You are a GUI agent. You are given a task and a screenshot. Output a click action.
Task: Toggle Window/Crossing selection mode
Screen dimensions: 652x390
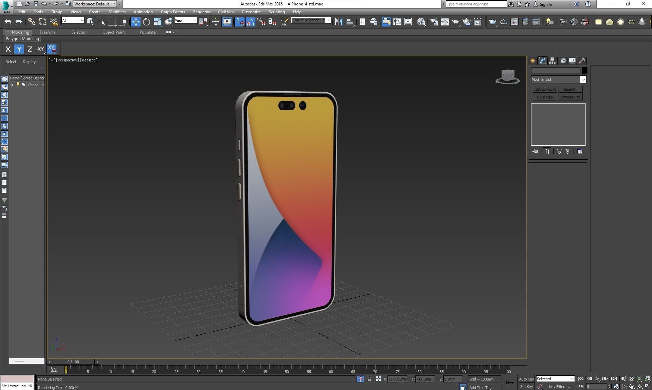[123, 22]
